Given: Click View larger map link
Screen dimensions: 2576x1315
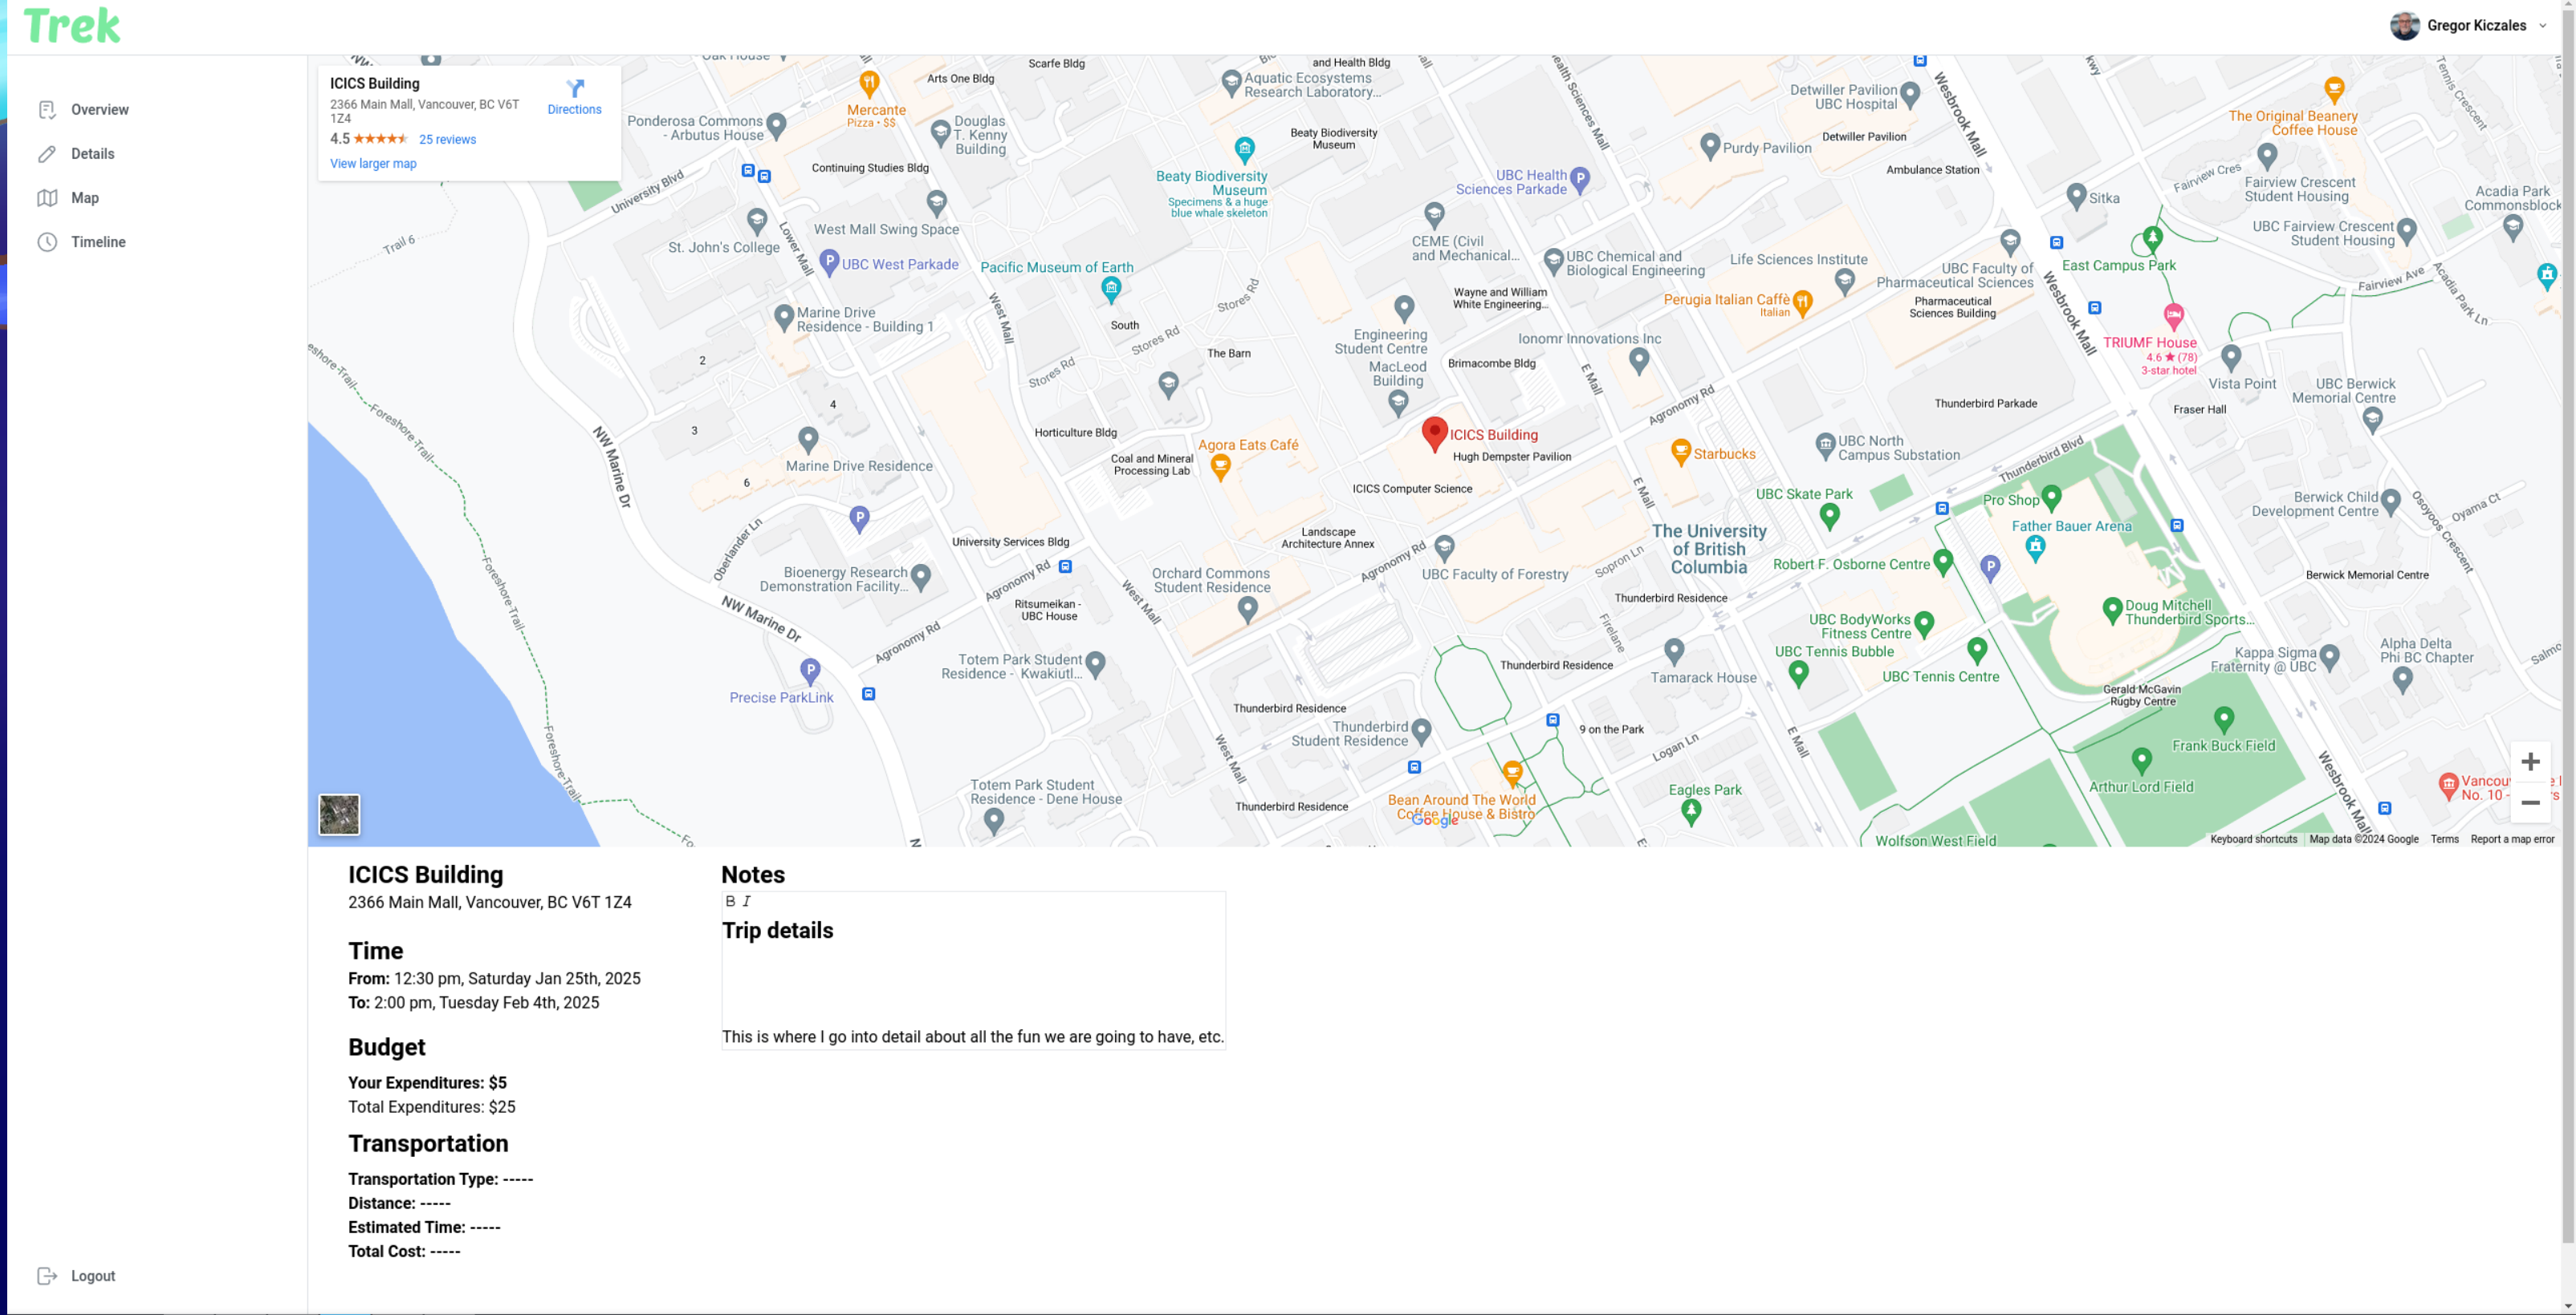Looking at the screenshot, I should click(373, 164).
